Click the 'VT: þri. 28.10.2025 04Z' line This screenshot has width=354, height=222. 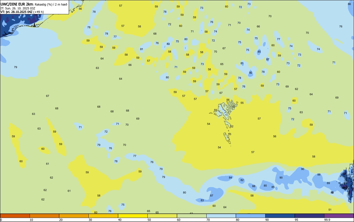pos(17,12)
